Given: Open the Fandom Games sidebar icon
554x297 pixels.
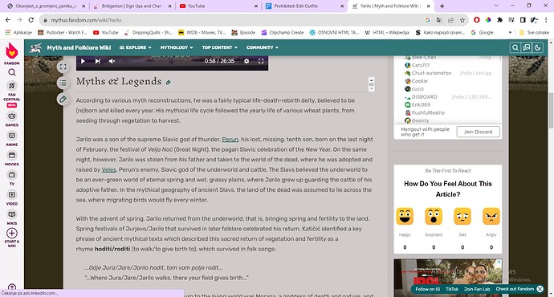Looking at the screenshot, I should pos(12,119).
